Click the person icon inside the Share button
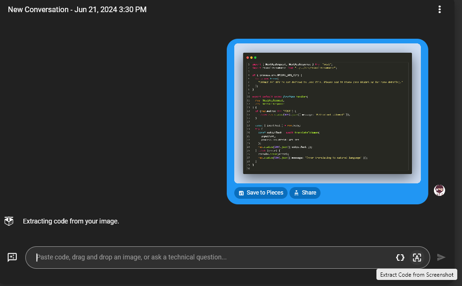This screenshot has width=462, height=286. pos(296,193)
